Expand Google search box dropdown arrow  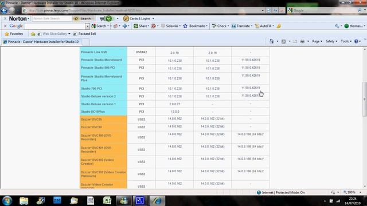pos(87,26)
